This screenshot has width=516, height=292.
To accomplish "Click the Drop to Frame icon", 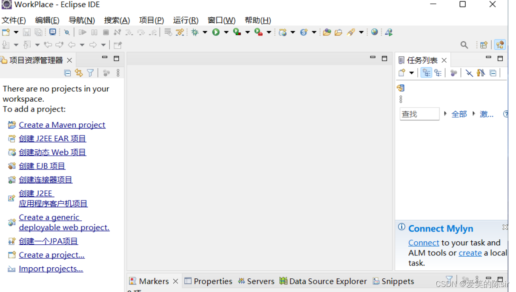I will click(x=168, y=32).
